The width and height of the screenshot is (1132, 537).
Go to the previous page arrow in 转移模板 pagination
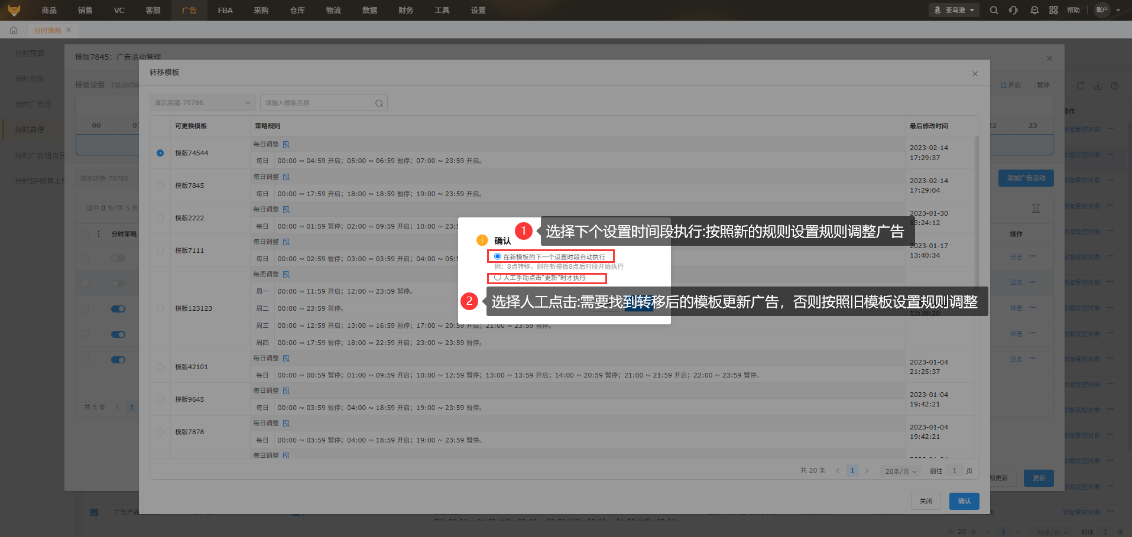(838, 471)
